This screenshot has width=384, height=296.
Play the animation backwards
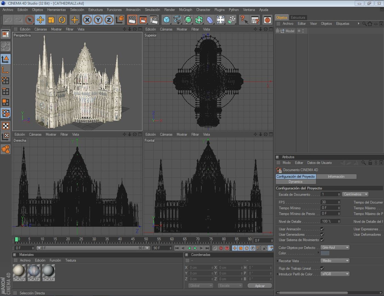click(189, 248)
